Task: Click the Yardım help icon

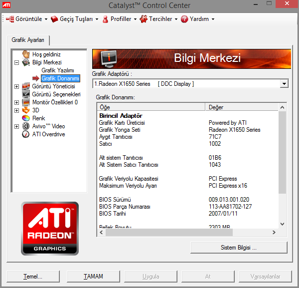Action: (184, 19)
